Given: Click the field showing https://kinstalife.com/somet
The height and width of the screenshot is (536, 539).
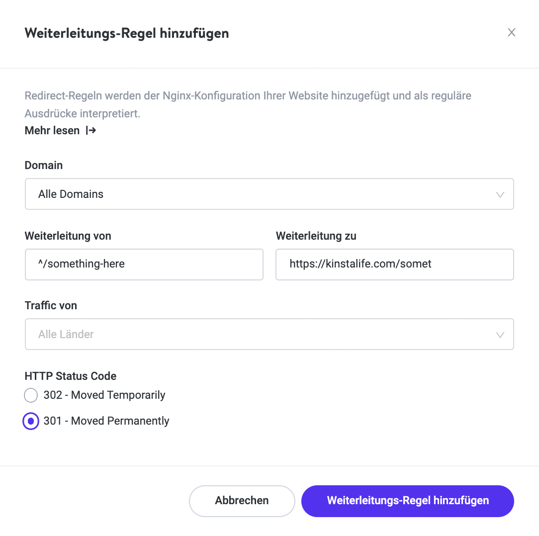Looking at the screenshot, I should 395,264.
